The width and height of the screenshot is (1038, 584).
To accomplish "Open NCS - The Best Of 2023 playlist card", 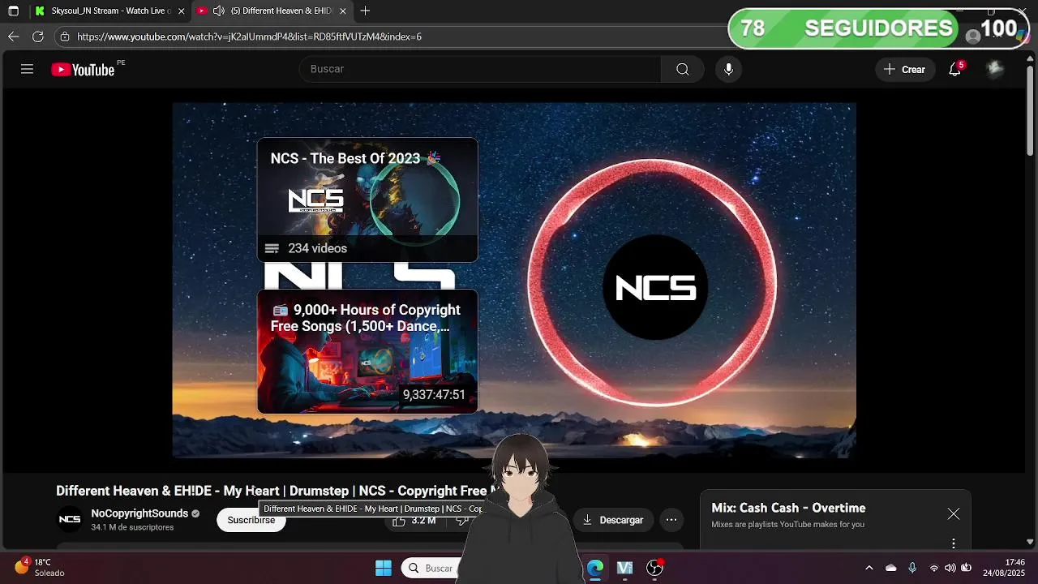I will (x=367, y=200).
